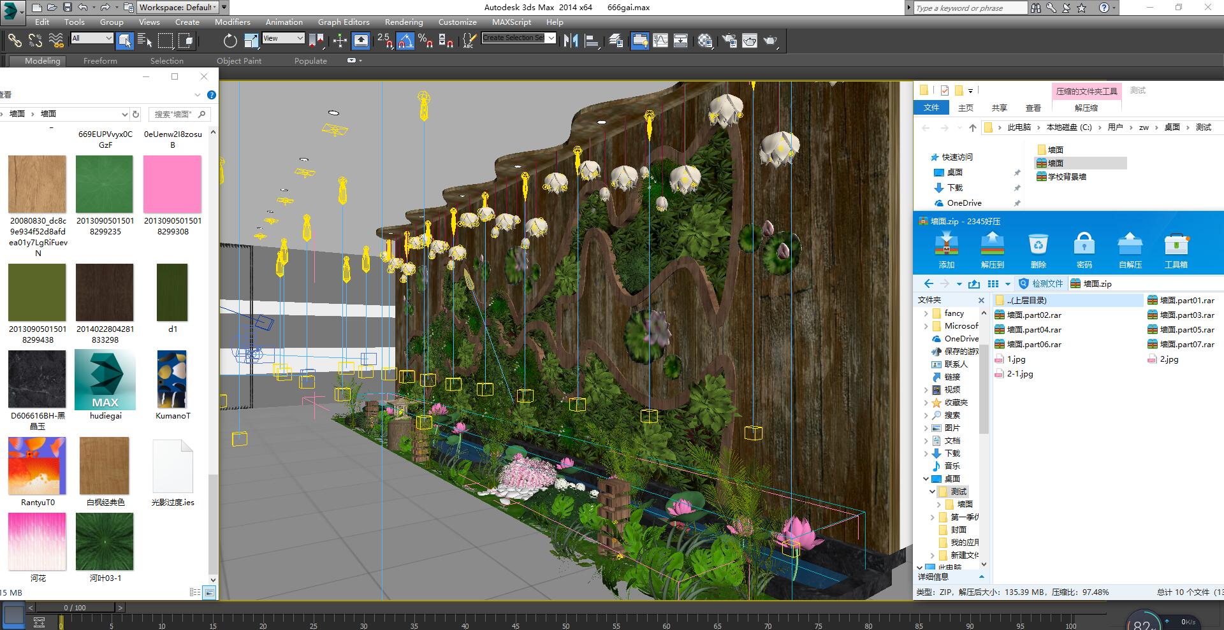Click the time slider 0 / 100 handle
This screenshot has width=1224, height=630.
[75, 607]
